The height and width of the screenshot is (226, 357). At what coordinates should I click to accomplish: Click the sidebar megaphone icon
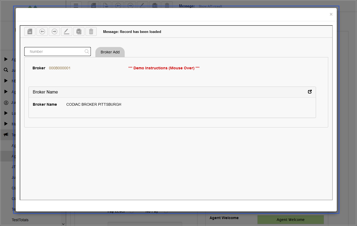pos(6,135)
